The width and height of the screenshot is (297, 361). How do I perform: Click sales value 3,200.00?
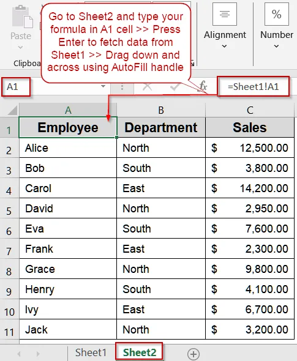point(250,329)
